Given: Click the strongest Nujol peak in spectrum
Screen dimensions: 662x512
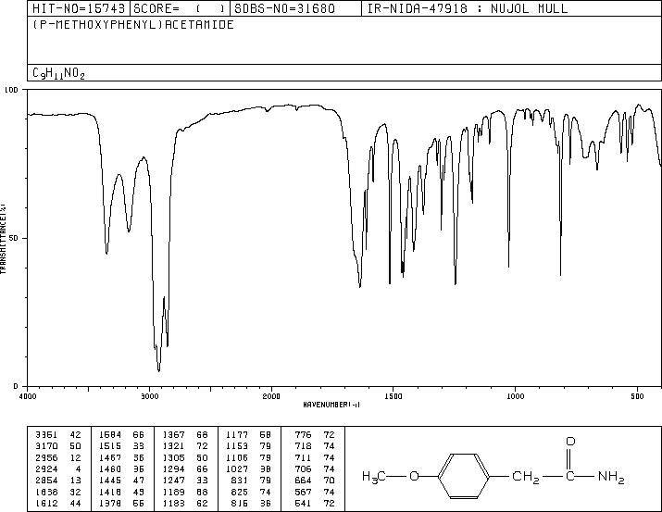Looking at the screenshot, I should (158, 369).
